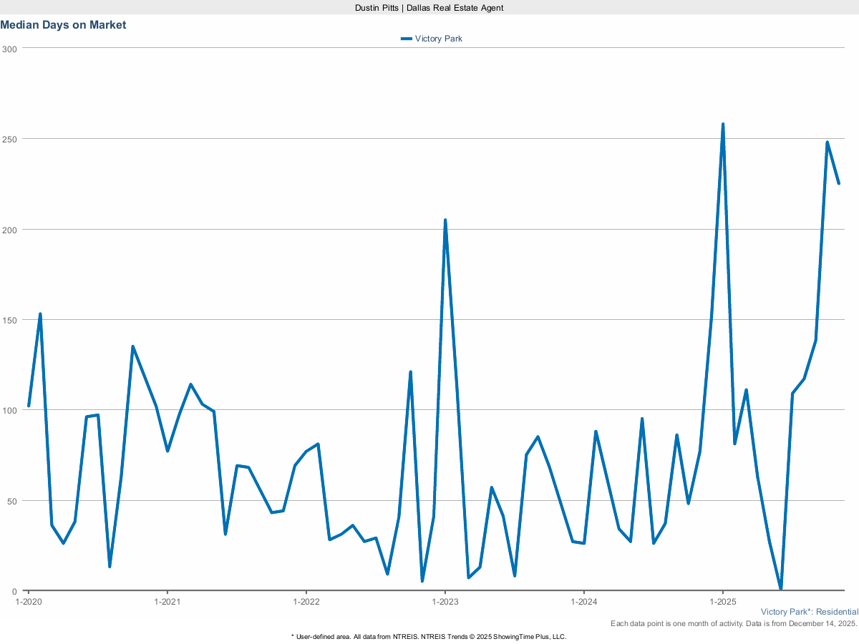Click the 300 y-axis label
The image size is (859, 644).
pyautogui.click(x=9, y=49)
